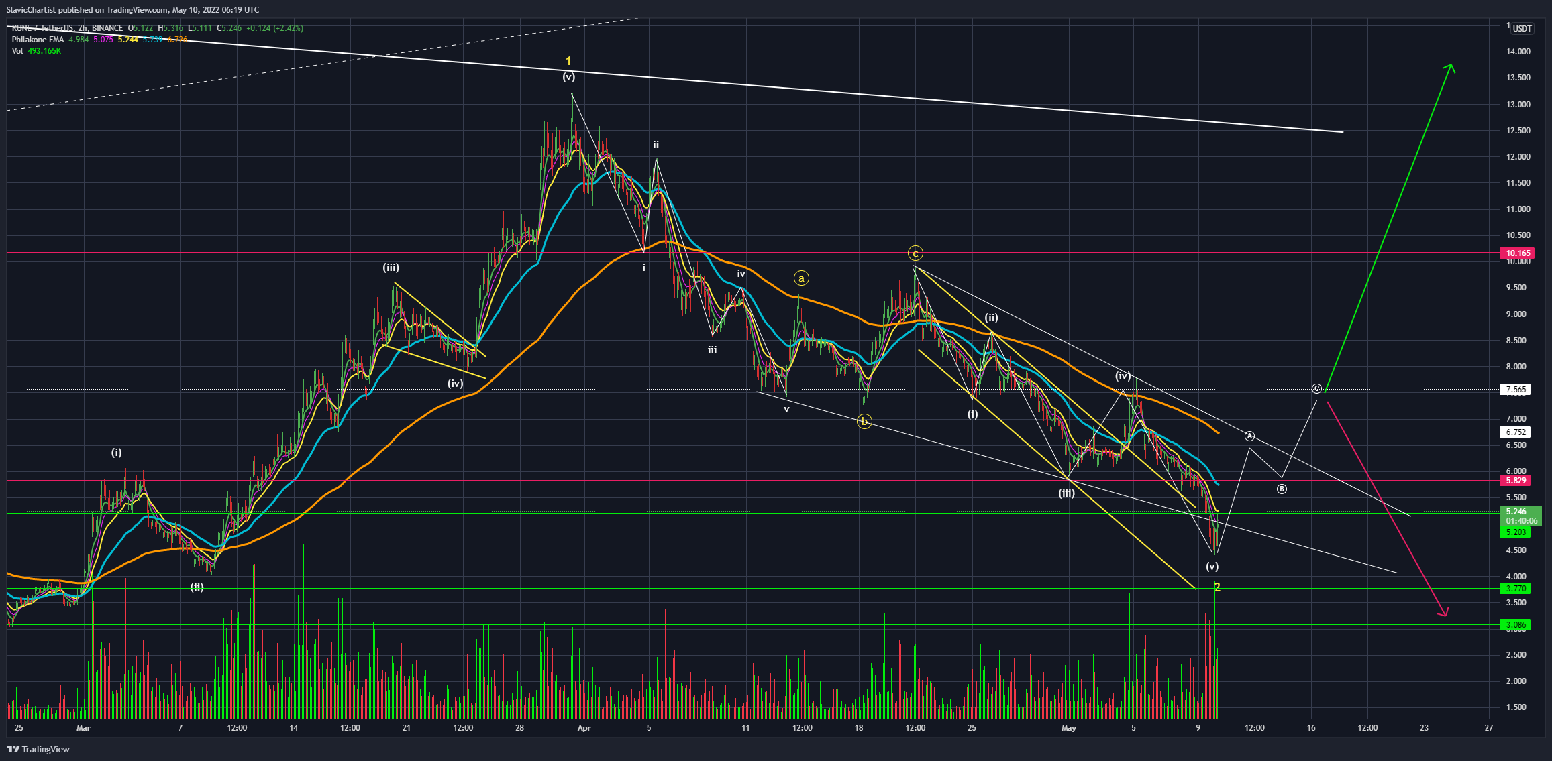
Task: Click the 8.000 price axis value
Action: pyautogui.click(x=1516, y=367)
